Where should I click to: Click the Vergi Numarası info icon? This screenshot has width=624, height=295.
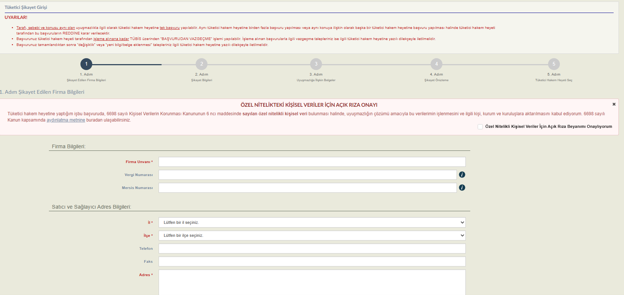[x=462, y=175]
